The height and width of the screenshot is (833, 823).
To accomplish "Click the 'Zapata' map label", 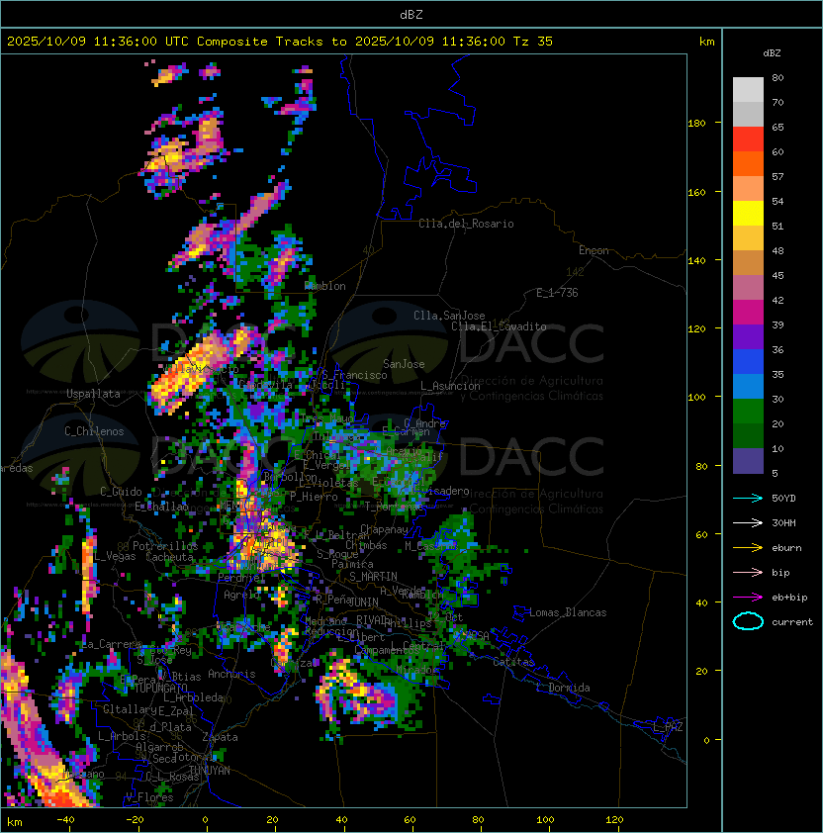I will point(220,737).
